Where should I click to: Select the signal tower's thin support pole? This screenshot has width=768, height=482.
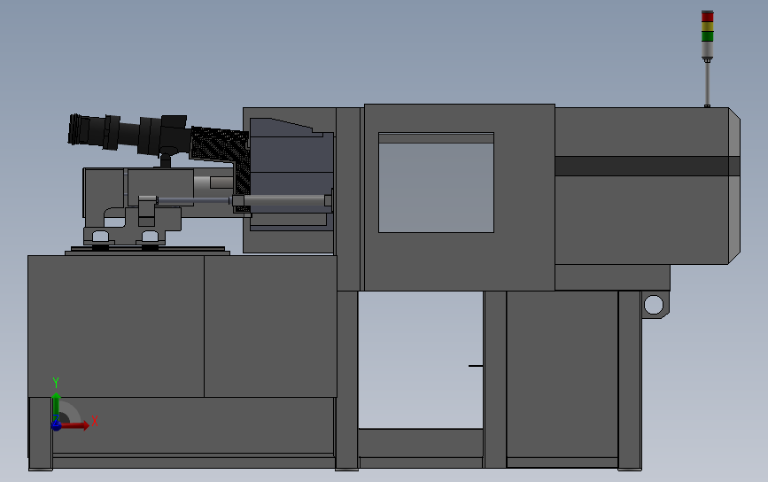pos(707,82)
